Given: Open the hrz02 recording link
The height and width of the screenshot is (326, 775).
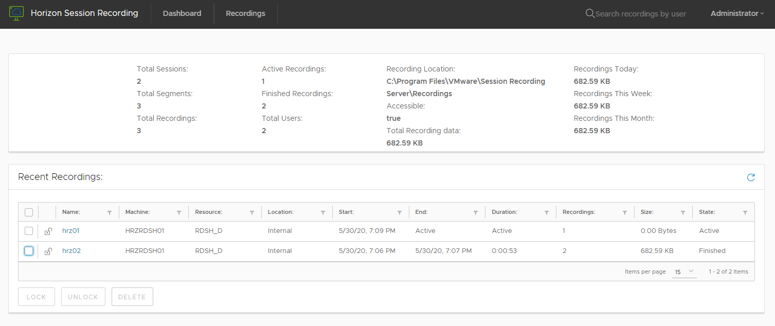Looking at the screenshot, I should pos(71,251).
